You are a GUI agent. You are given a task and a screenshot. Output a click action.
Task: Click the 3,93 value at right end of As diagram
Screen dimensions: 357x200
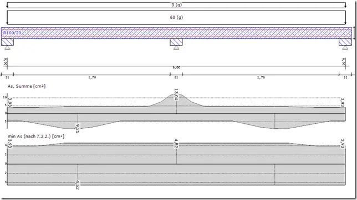tap(342, 102)
